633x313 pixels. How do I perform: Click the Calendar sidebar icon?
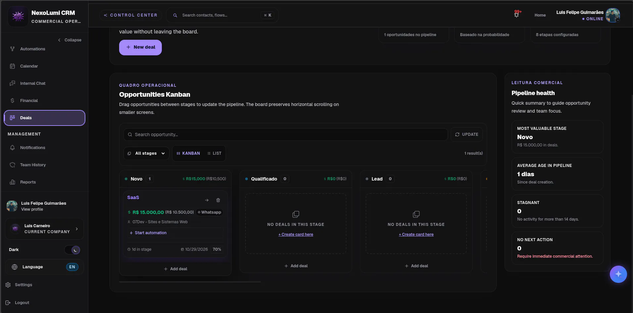point(12,66)
